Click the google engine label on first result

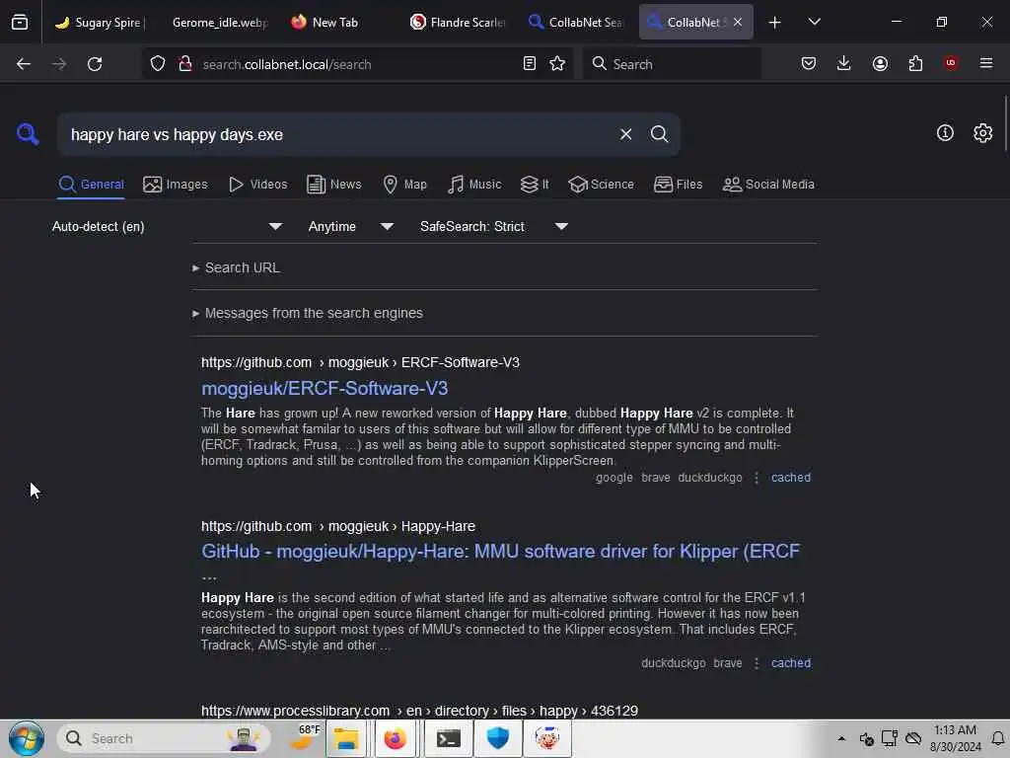(613, 478)
